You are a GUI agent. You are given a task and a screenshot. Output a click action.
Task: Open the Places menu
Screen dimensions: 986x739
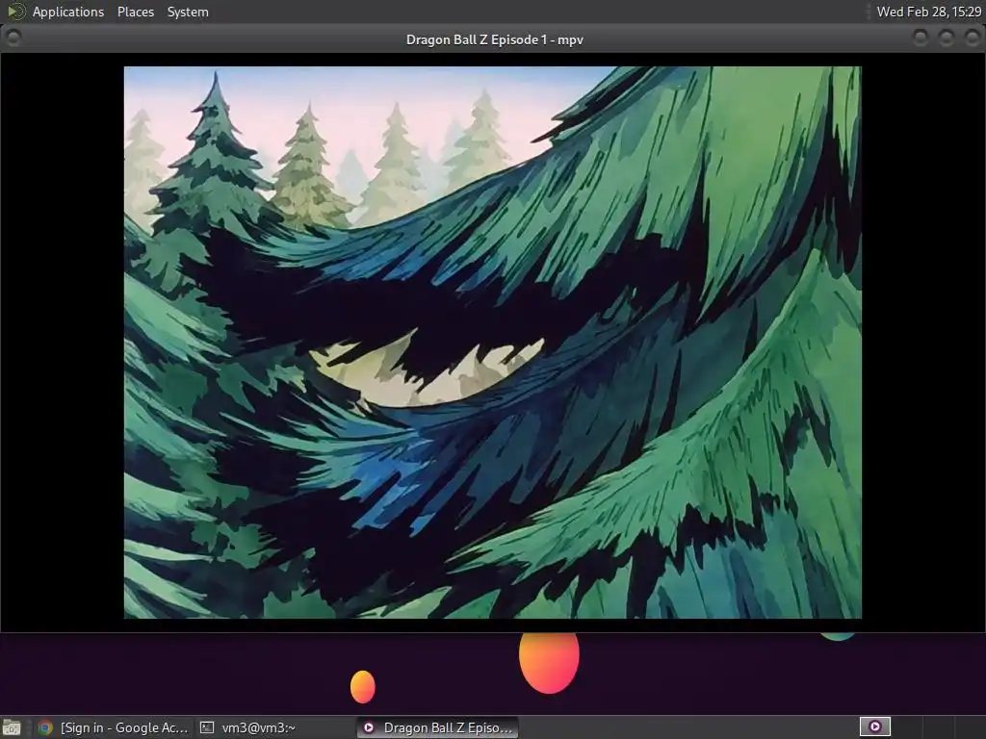[x=135, y=12]
